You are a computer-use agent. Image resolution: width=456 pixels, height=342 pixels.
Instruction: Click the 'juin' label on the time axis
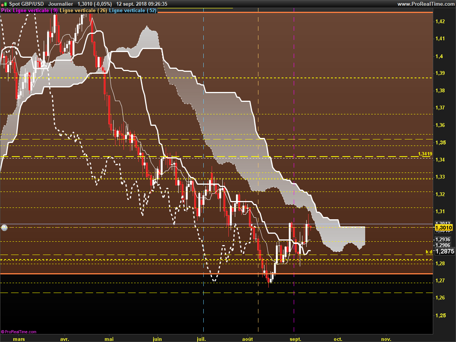point(157,339)
